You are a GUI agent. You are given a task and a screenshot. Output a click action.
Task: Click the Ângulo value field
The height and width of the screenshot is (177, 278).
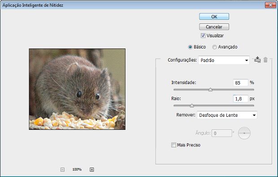222,133
